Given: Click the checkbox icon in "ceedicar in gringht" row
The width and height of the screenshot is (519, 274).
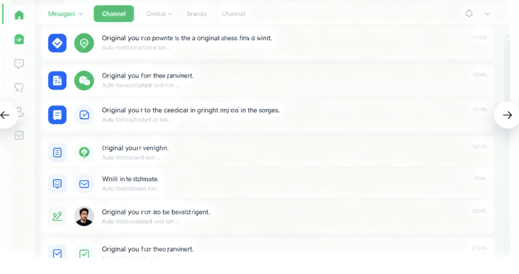Looking at the screenshot, I should [x=84, y=115].
